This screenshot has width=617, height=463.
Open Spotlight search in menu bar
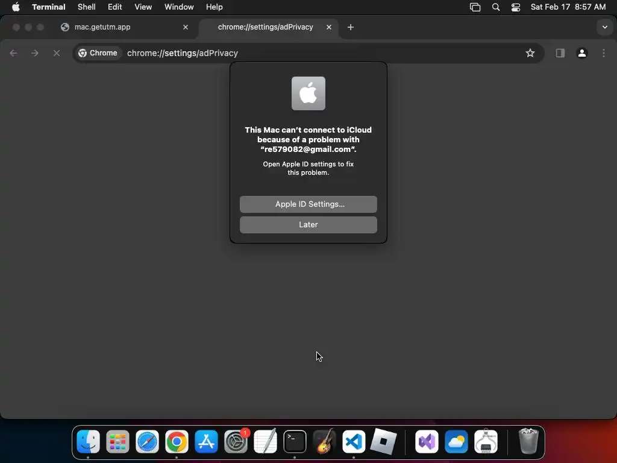pyautogui.click(x=496, y=7)
